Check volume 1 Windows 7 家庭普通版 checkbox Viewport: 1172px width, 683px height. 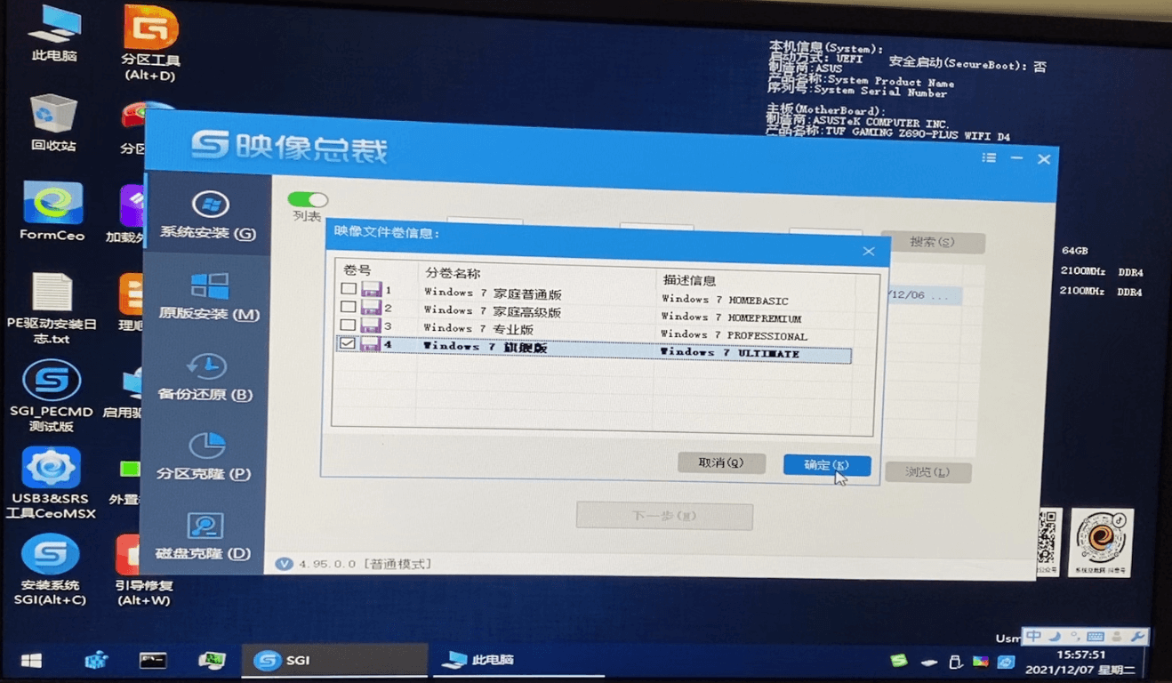tap(349, 289)
